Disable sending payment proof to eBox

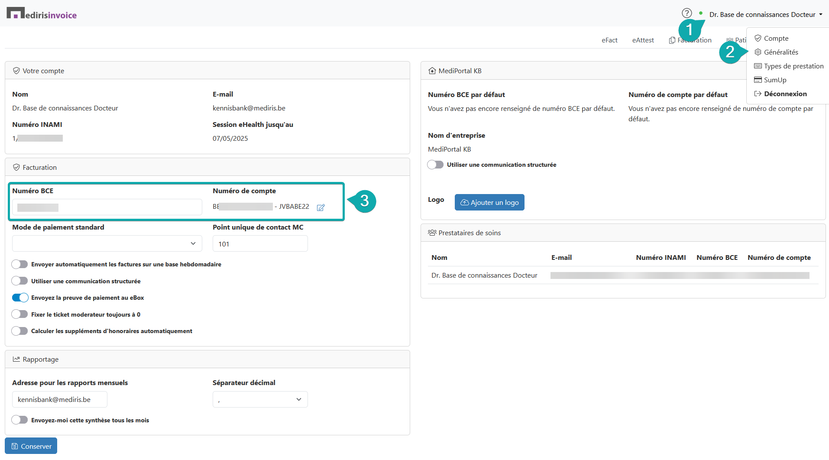tap(20, 298)
